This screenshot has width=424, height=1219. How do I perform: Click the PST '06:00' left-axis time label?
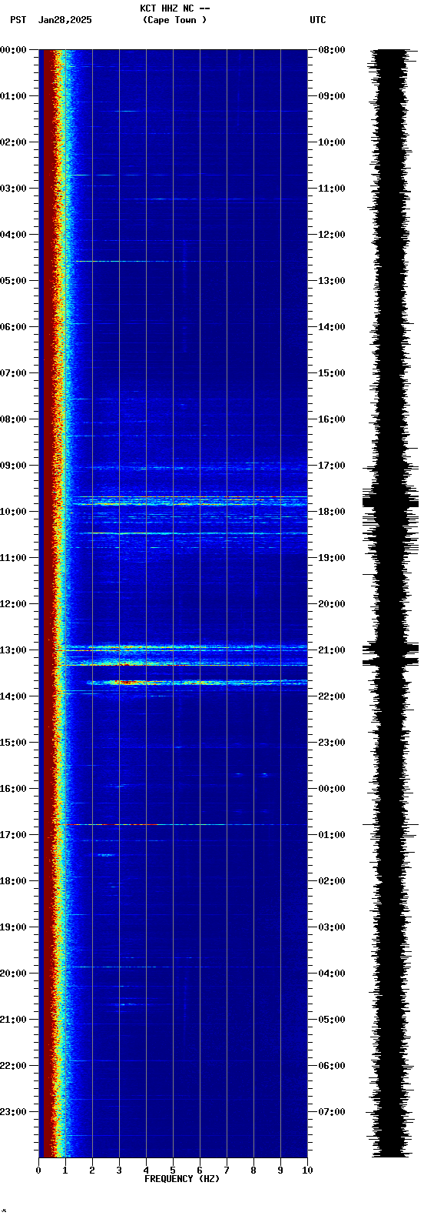click(13, 327)
